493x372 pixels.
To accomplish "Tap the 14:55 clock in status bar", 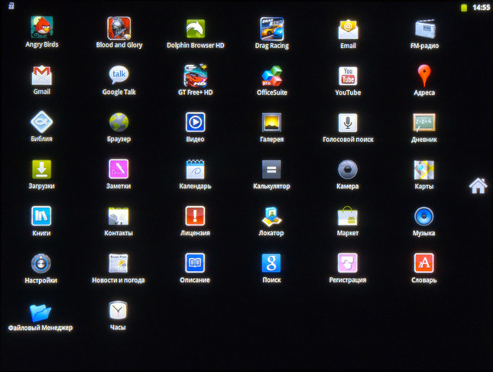I will point(481,7).
